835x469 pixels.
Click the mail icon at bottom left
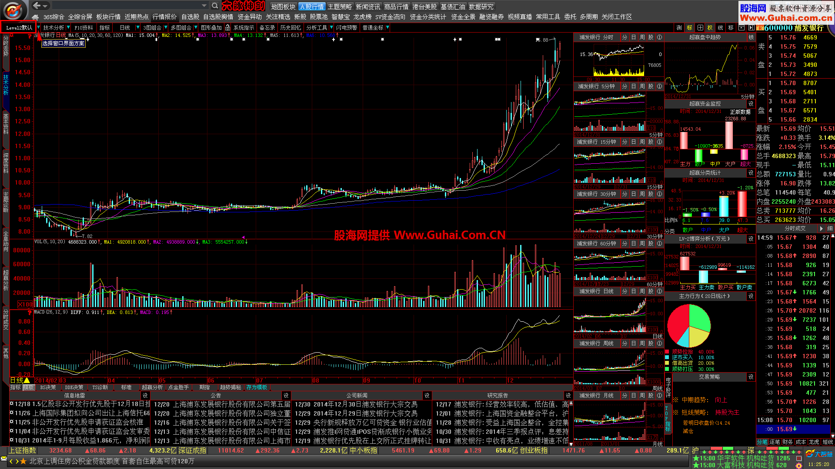4,459
